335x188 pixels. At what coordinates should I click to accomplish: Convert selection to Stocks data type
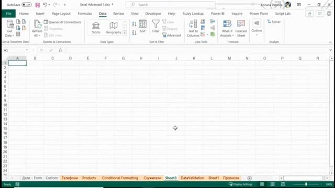[96, 28]
